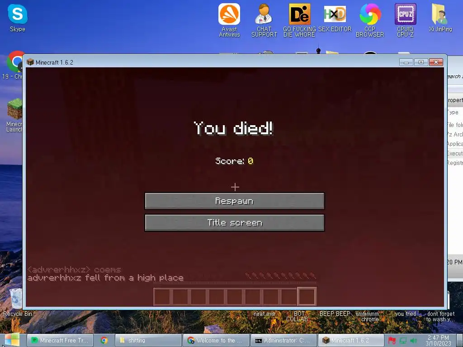Switch to the shitting folder taskbar item
The width and height of the screenshot is (463, 347).
[x=148, y=340]
